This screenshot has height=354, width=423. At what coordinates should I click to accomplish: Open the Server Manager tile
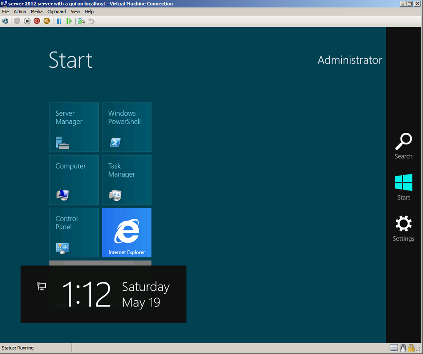point(74,127)
